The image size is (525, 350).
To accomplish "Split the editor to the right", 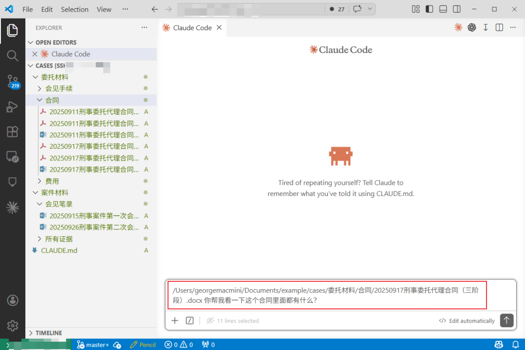I will pos(499,27).
